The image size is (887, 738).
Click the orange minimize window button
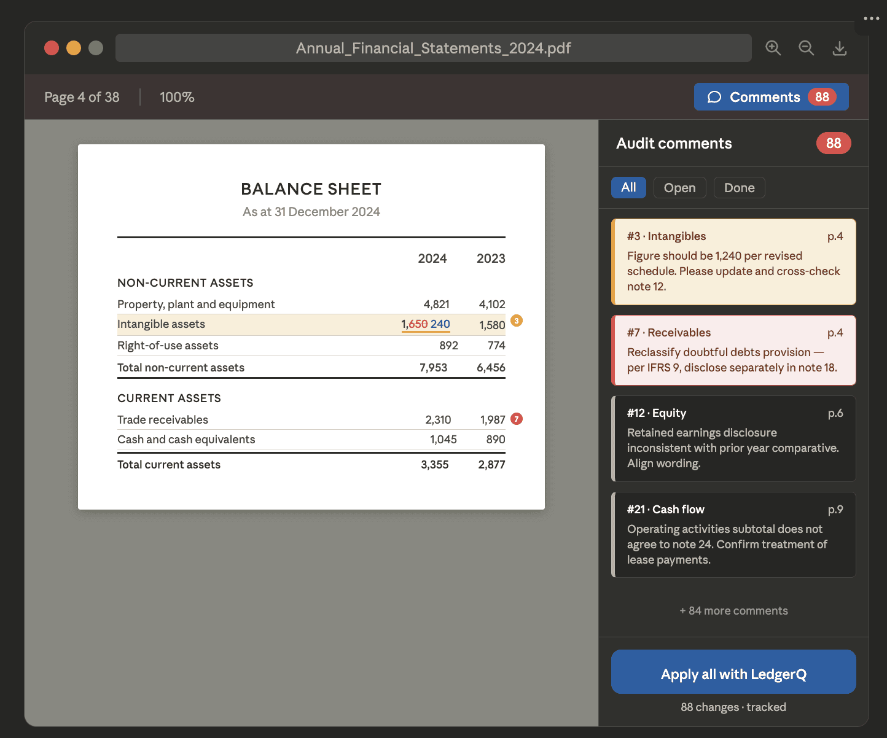point(74,48)
